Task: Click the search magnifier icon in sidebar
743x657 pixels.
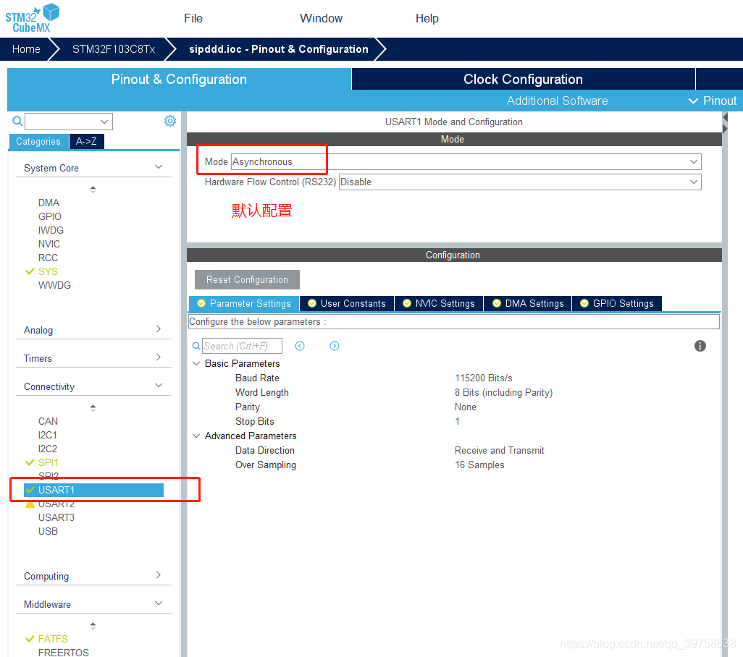Action: (x=17, y=121)
